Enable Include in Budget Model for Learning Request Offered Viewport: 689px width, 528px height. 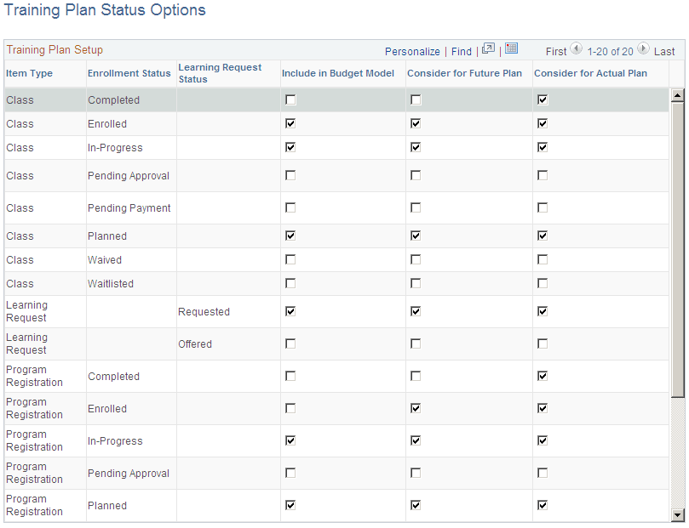[x=290, y=343]
